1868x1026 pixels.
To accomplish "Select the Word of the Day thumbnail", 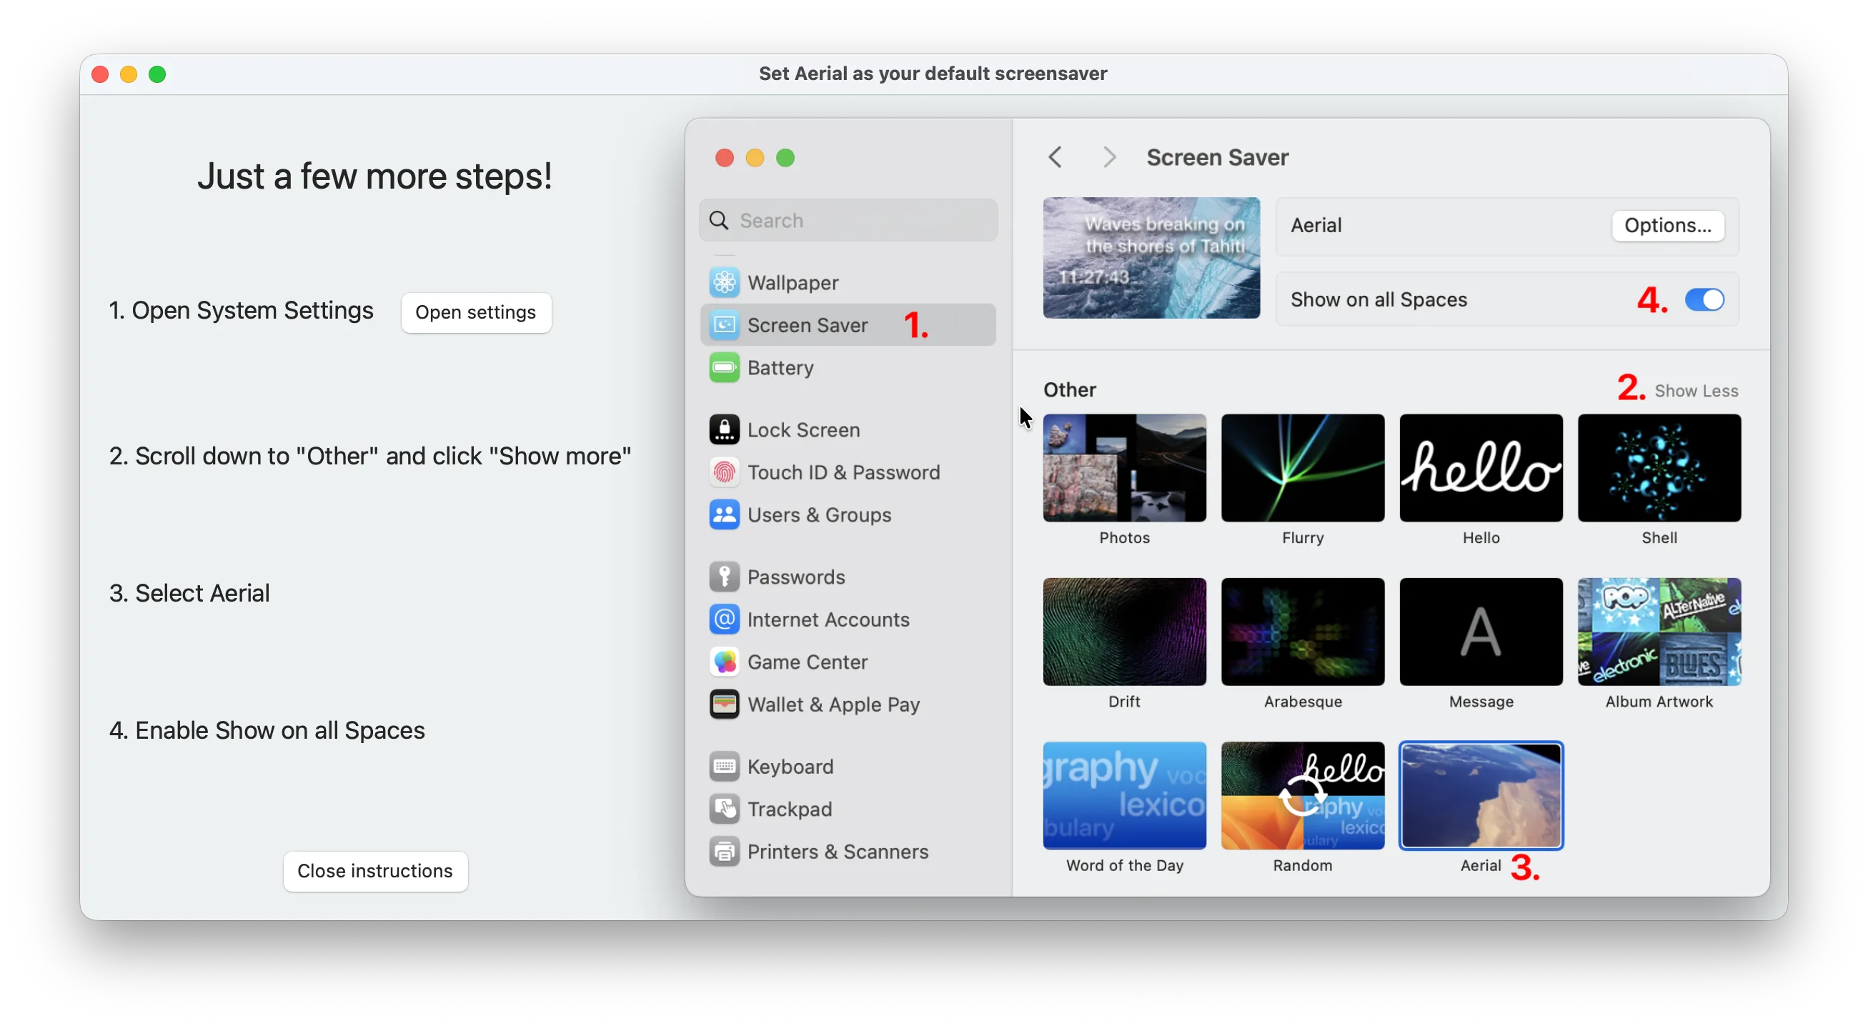I will tap(1124, 795).
